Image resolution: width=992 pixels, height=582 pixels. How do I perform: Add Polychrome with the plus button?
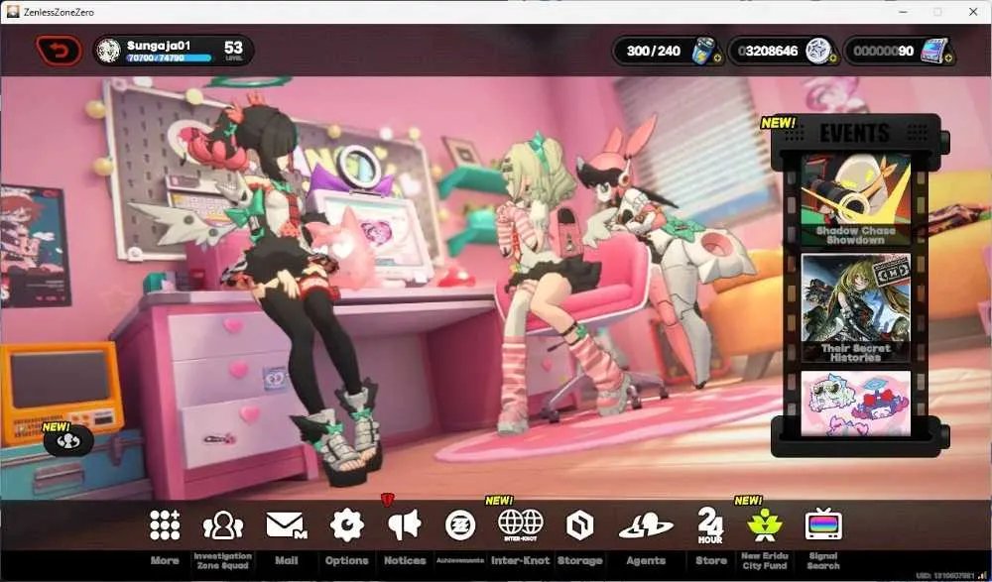tap(948, 58)
